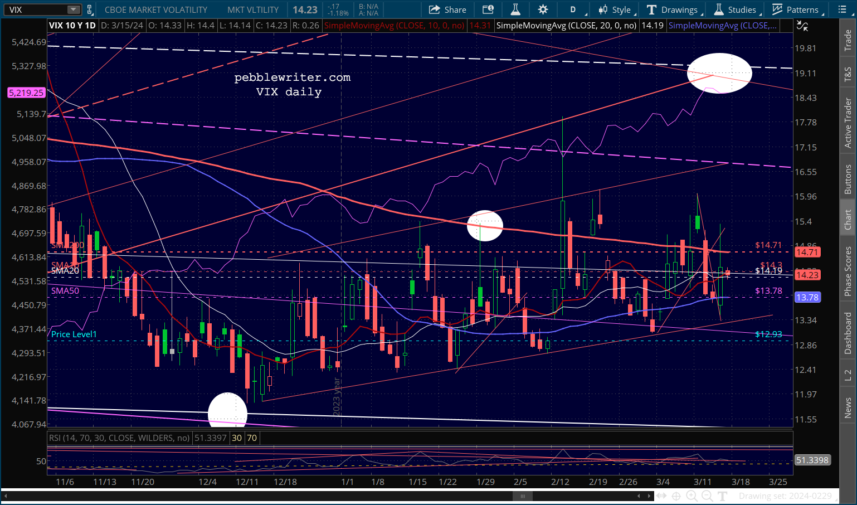Click the VIX 10 Y 1D chart title
This screenshot has width=857, height=505.
click(72, 26)
